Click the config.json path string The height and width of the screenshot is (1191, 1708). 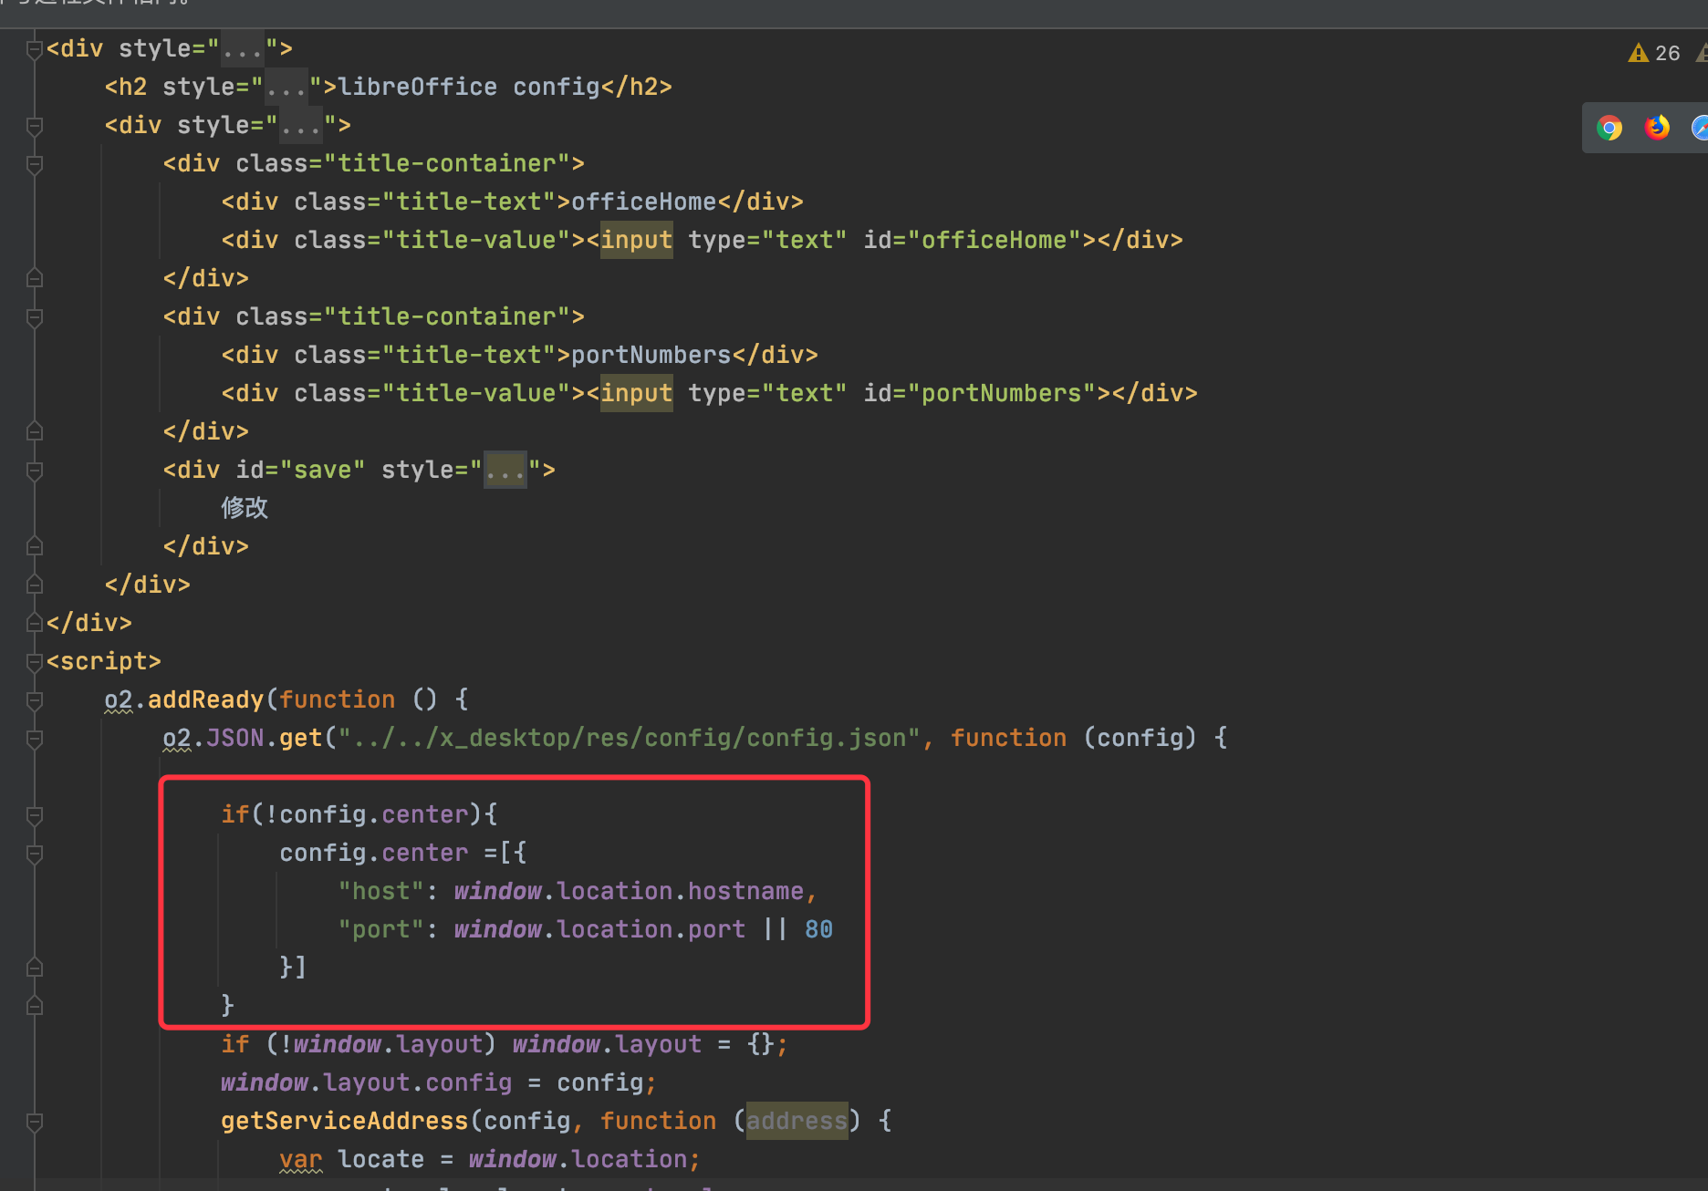coord(630,739)
